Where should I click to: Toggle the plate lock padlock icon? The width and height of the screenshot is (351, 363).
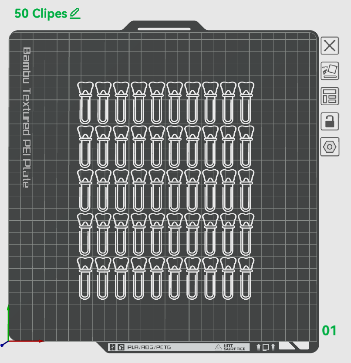[x=330, y=121]
